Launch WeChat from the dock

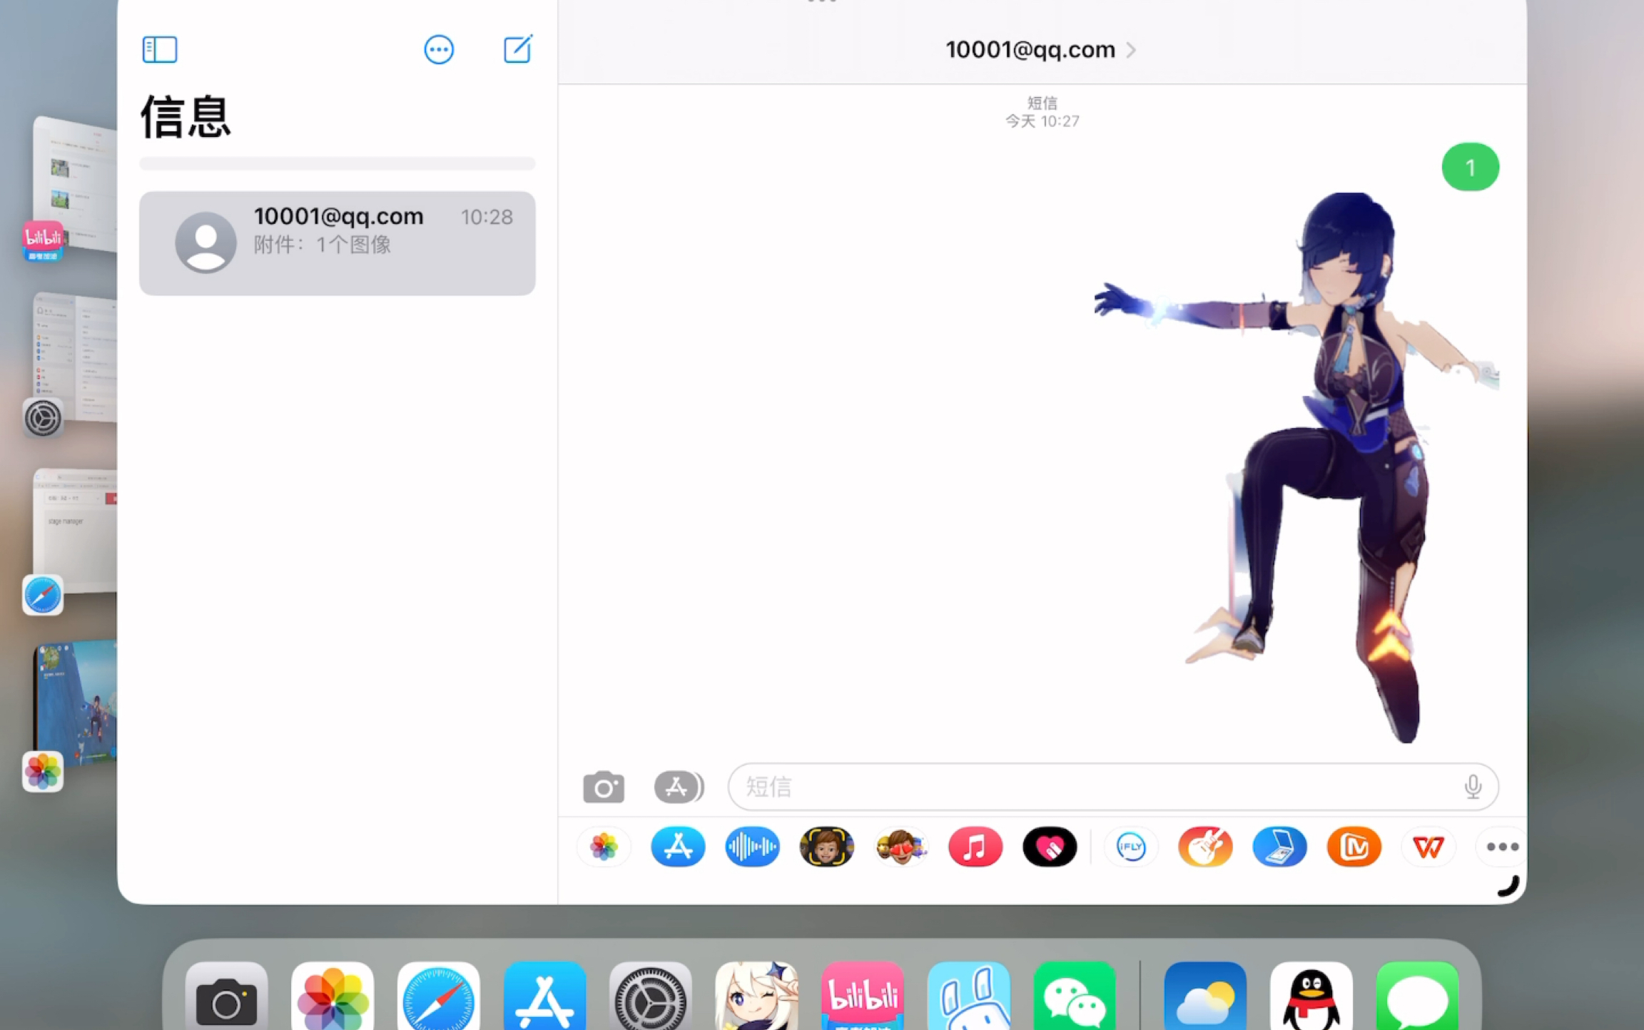click(x=1075, y=996)
